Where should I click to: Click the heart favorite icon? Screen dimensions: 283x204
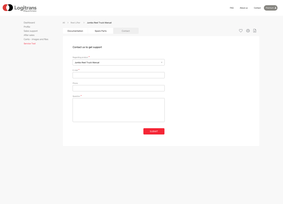(241, 31)
